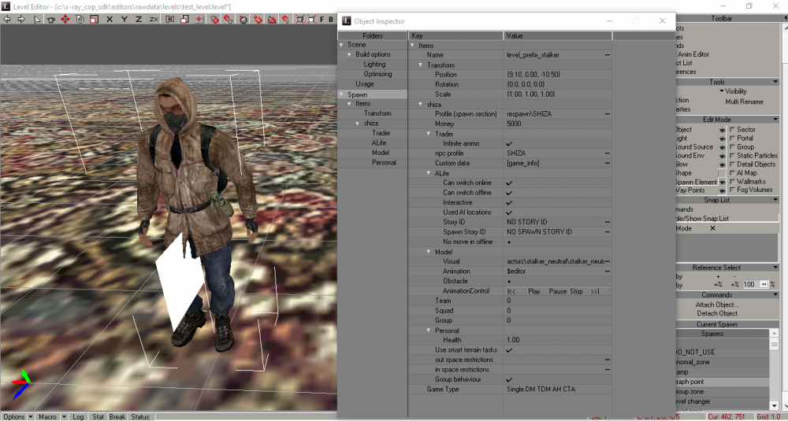Open the Macro menu

click(46, 416)
